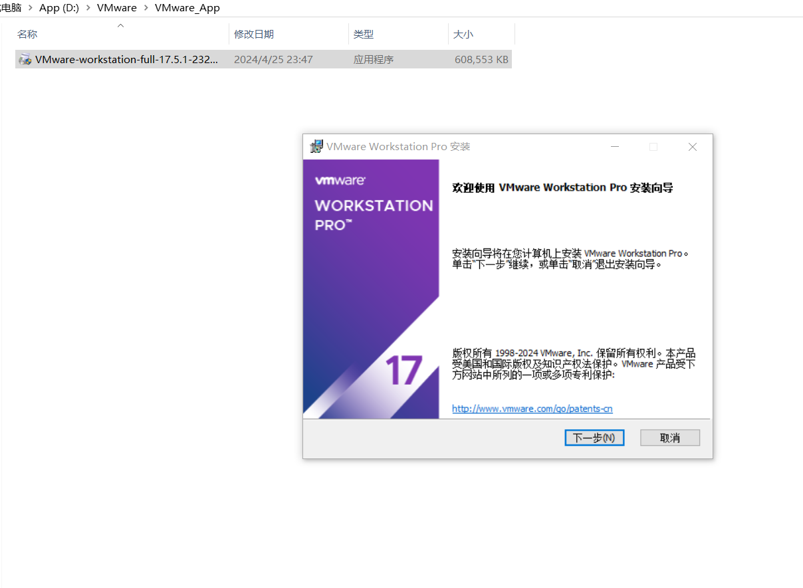Expand chevron between VMware and VMware_App

click(146, 8)
